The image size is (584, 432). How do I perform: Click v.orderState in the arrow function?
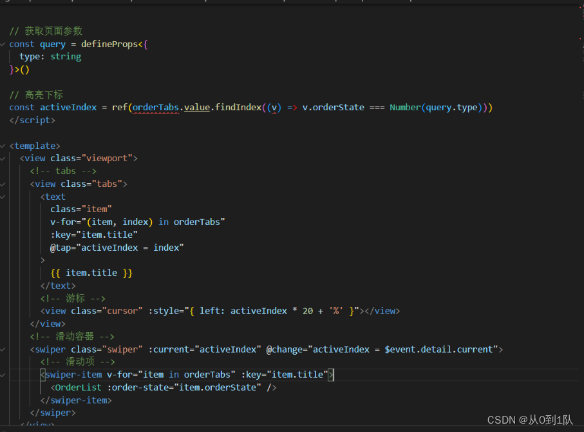(334, 108)
